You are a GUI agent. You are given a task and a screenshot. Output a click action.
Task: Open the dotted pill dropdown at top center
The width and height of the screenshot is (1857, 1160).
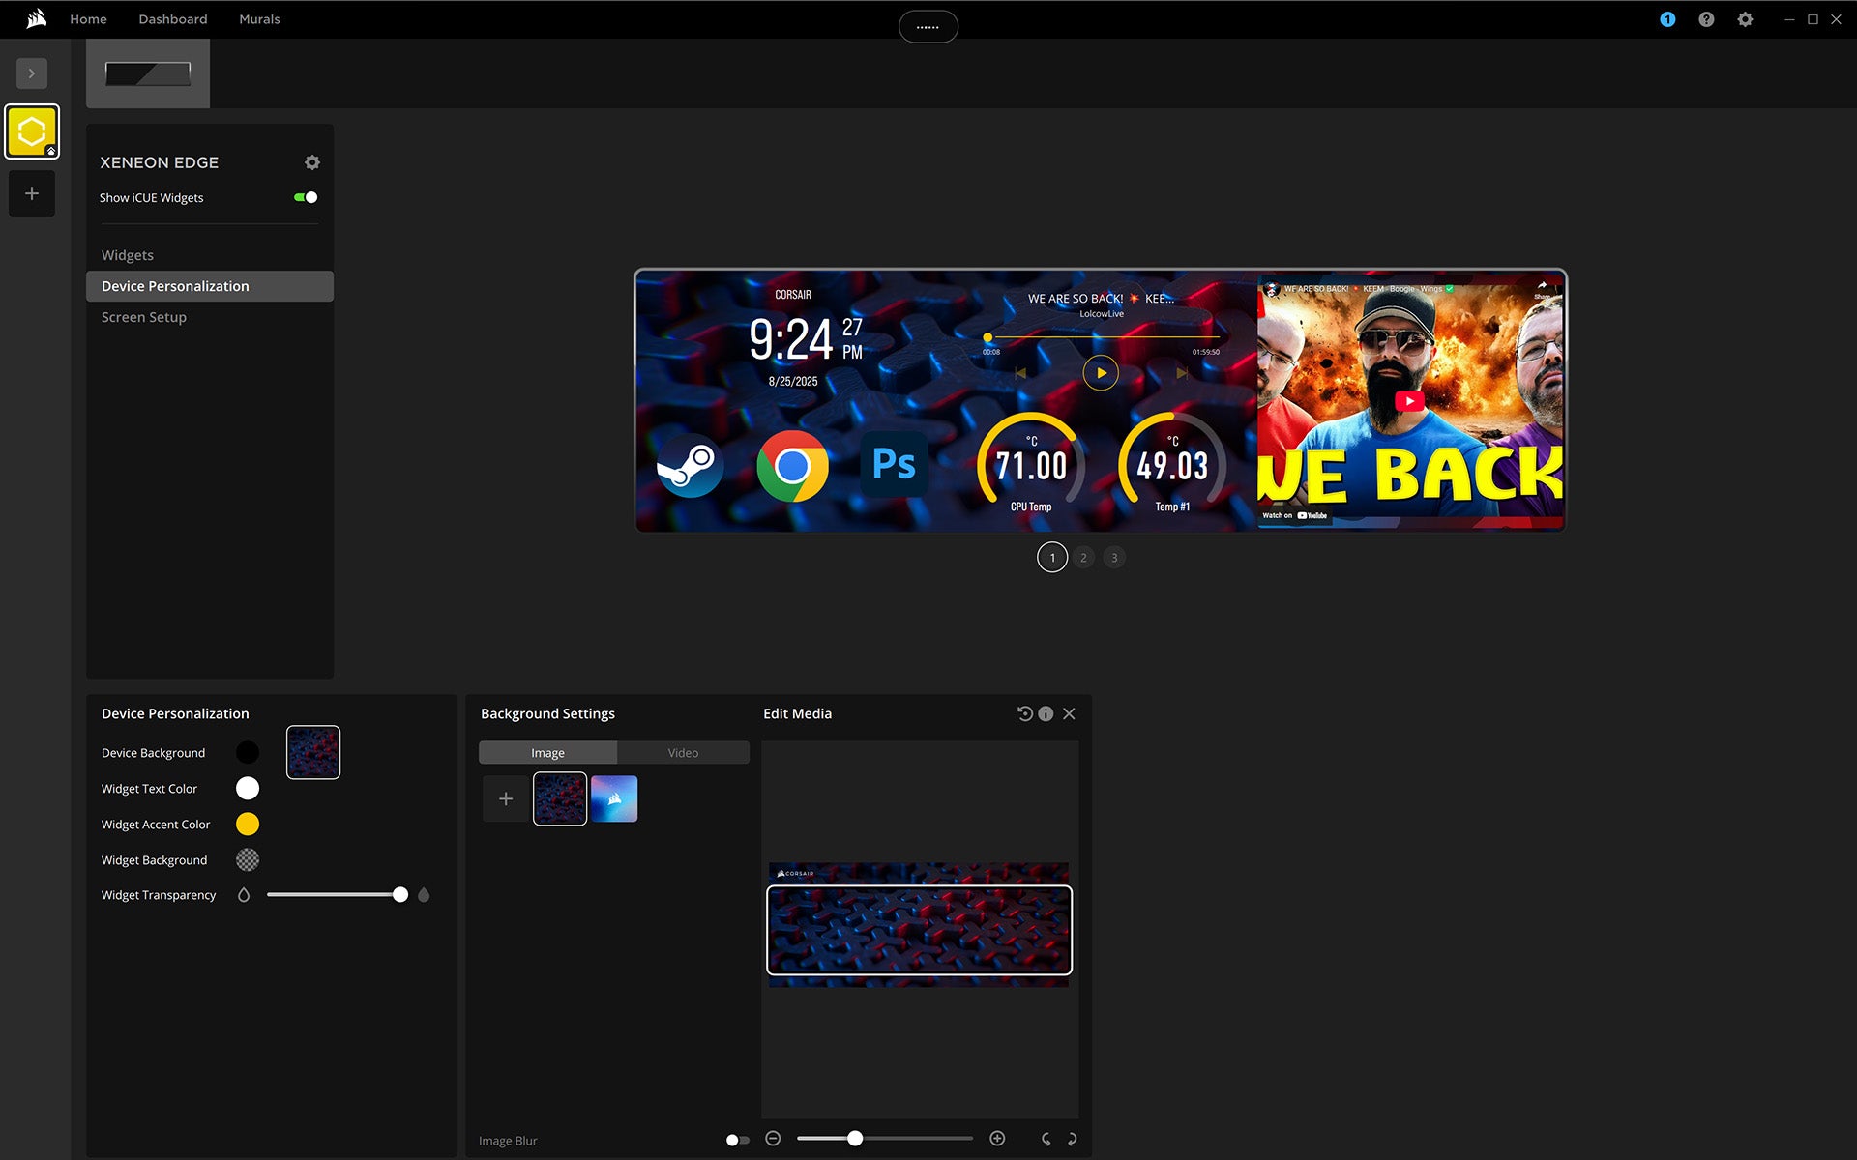tap(928, 27)
